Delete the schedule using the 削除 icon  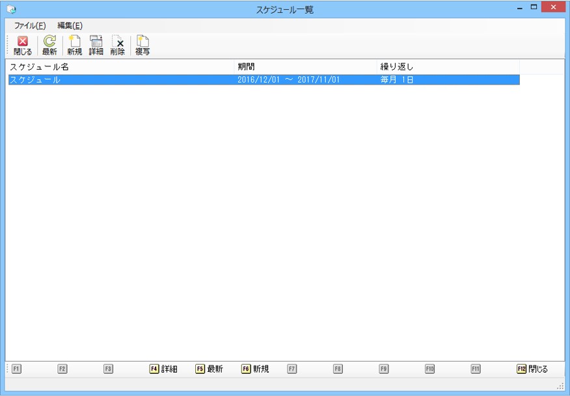[x=118, y=46]
